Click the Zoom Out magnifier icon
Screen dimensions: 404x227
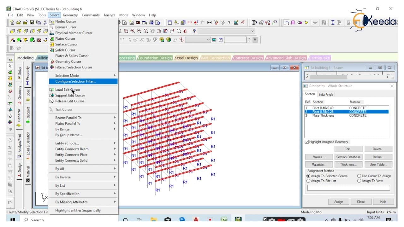[x=139, y=31]
